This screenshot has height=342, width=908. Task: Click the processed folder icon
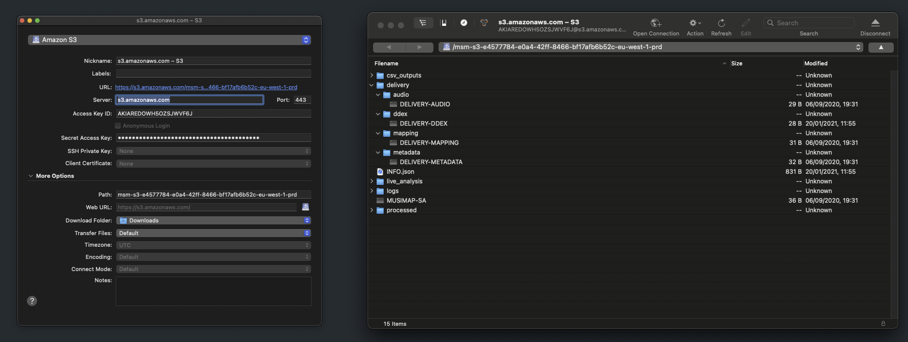click(x=380, y=210)
